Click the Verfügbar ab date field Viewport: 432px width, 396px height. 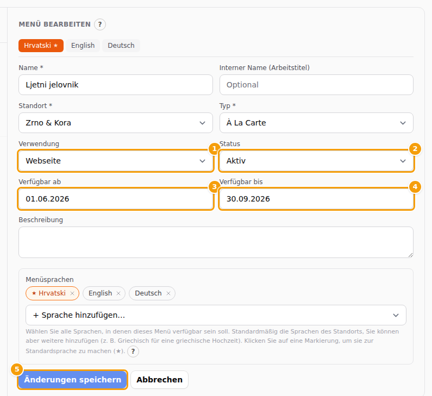(115, 199)
